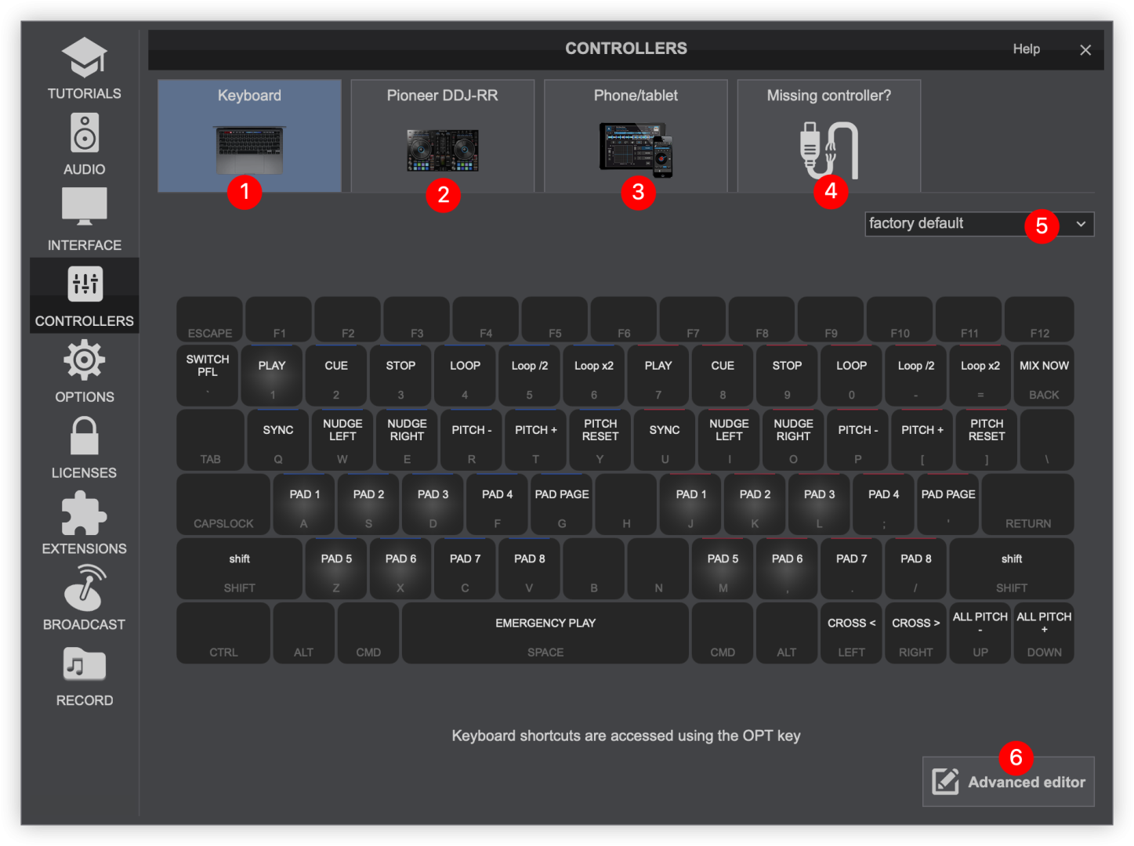The width and height of the screenshot is (1134, 846).
Task: Expand the factory default mapping dropdown
Action: (979, 224)
